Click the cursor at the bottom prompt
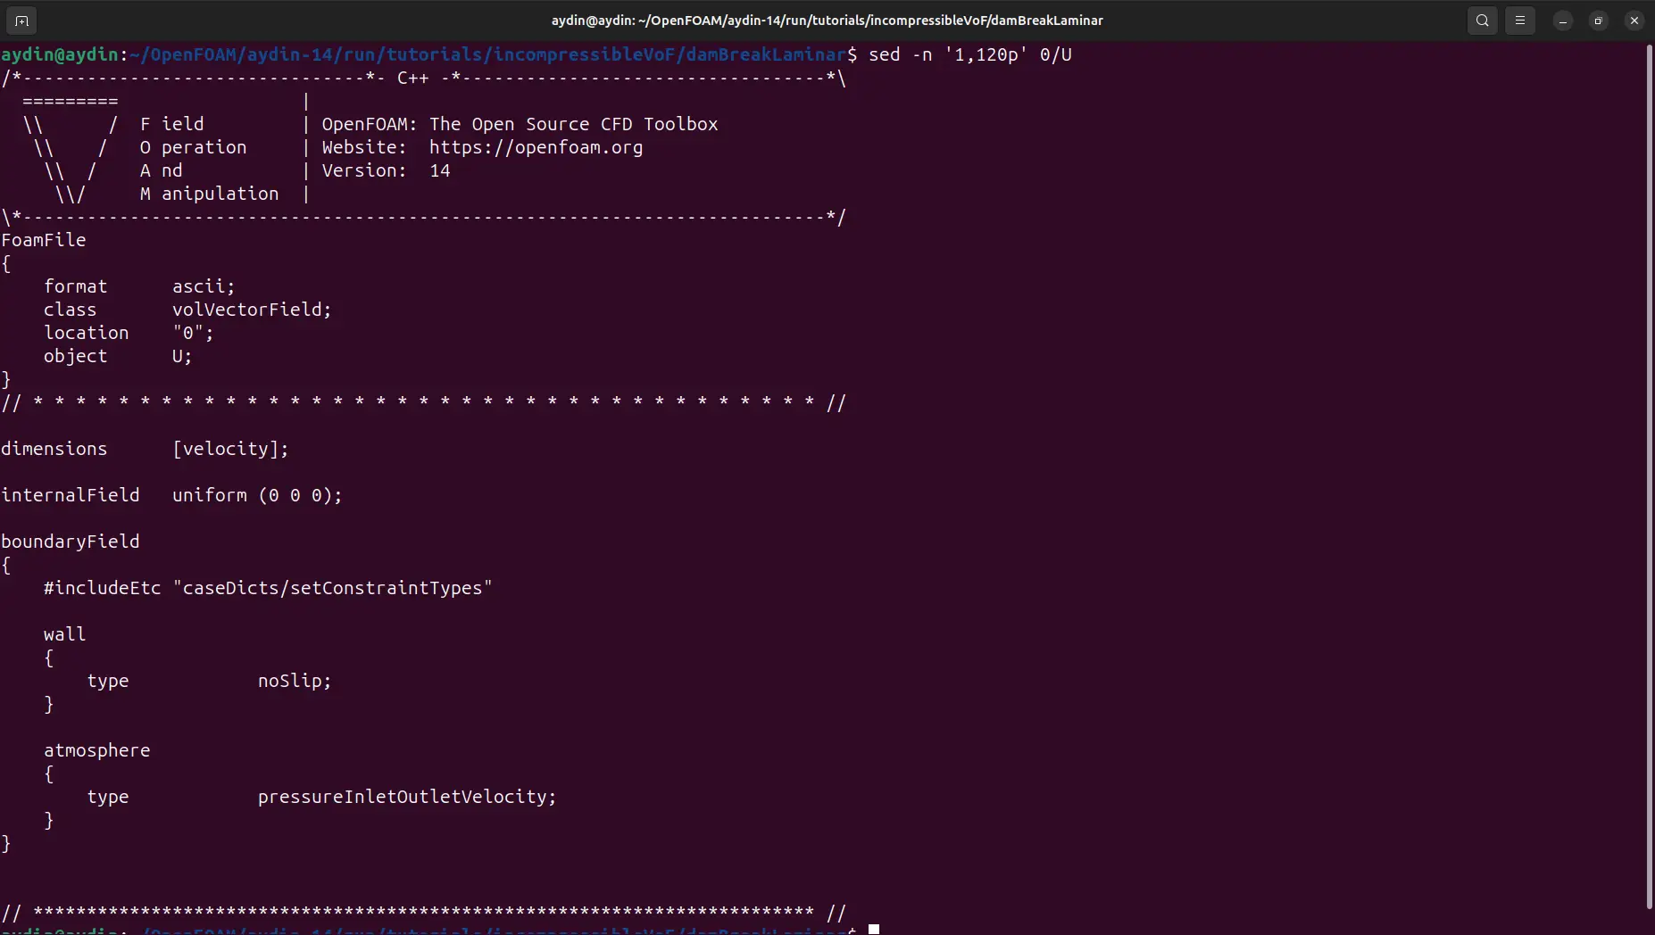1655x935 pixels. coord(874,930)
